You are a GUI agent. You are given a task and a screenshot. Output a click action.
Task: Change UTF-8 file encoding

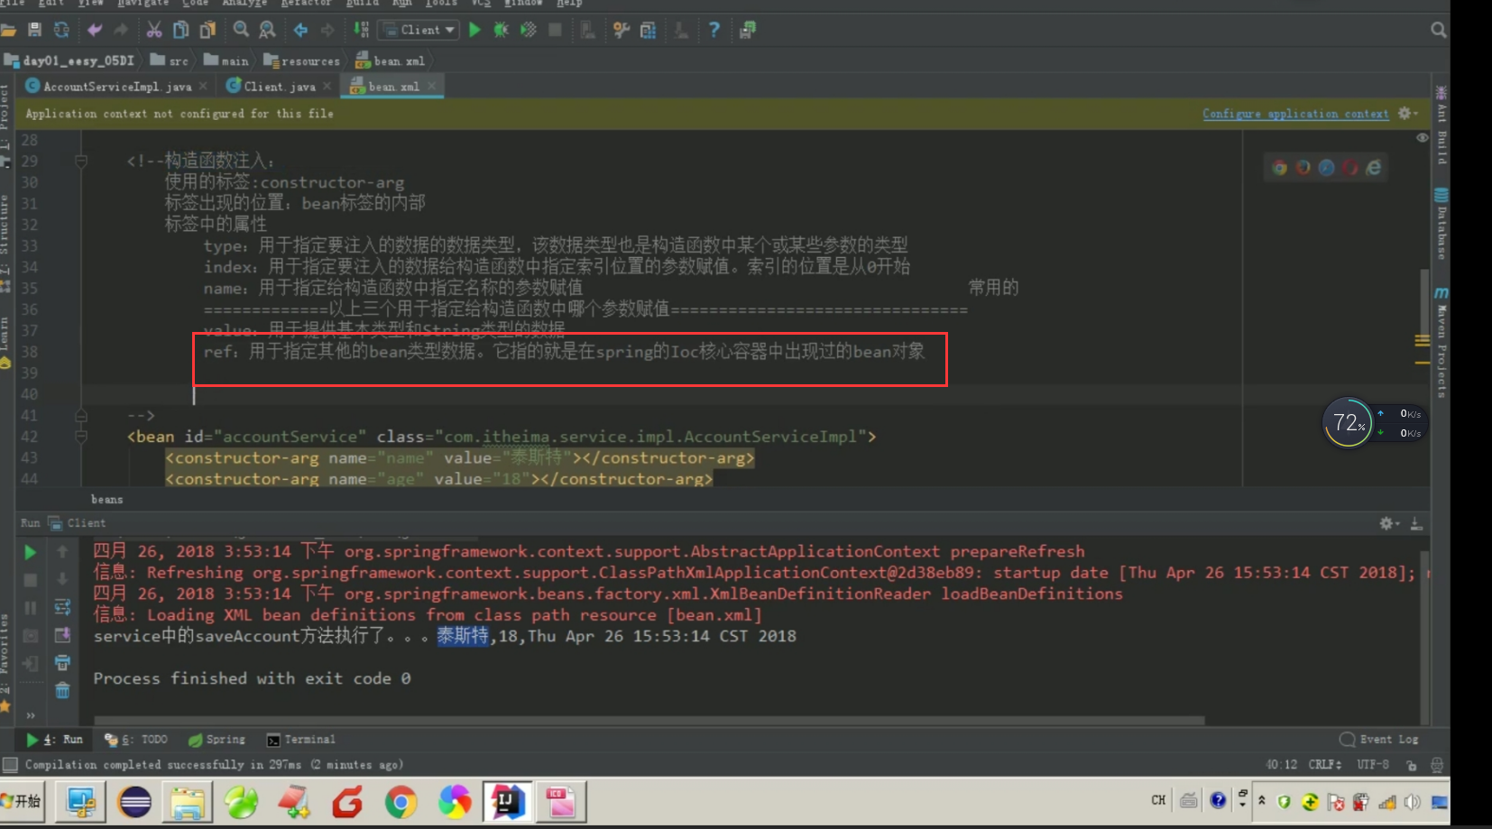[x=1373, y=765]
